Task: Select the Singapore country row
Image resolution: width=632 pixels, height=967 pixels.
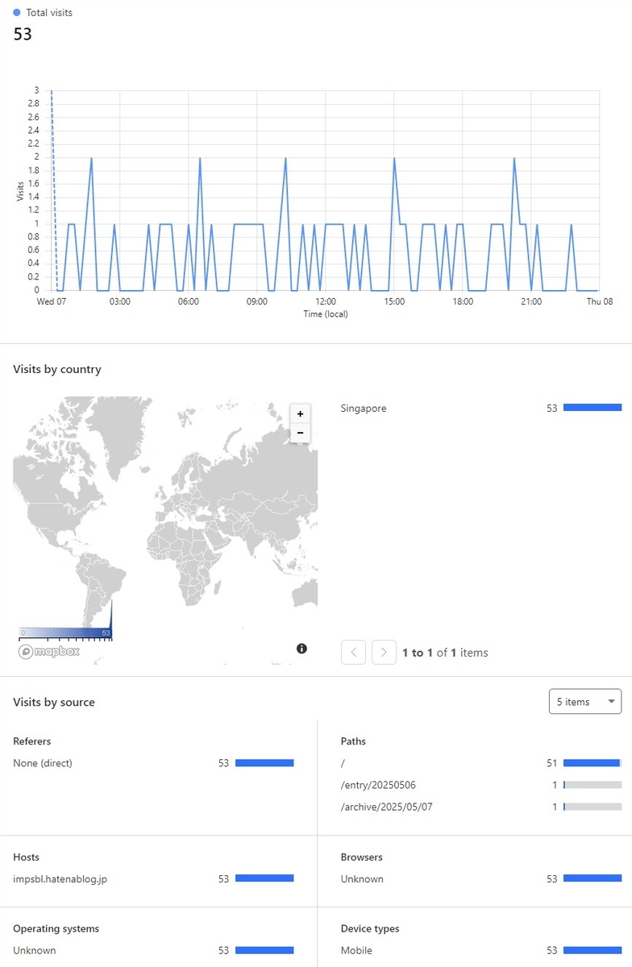Action: pyautogui.click(x=481, y=409)
